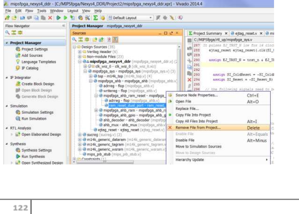Collapse the Design Sources tree node
Screen dimensions: 299x214
pyautogui.click(x=74, y=47)
